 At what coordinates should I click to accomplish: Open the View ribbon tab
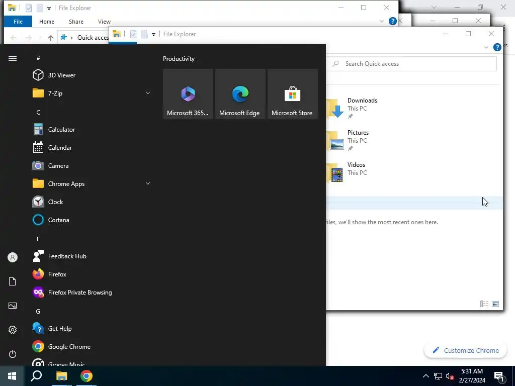pos(104,21)
